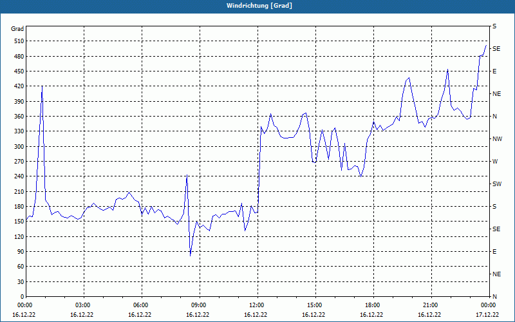
Task: Click the N compass label level with 360
Action: pyautogui.click(x=494, y=117)
